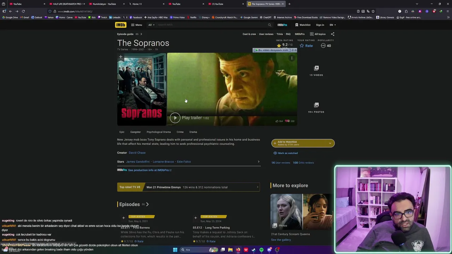Open the trailer's three-dot options menu
The height and width of the screenshot is (254, 452).
coord(292,58)
